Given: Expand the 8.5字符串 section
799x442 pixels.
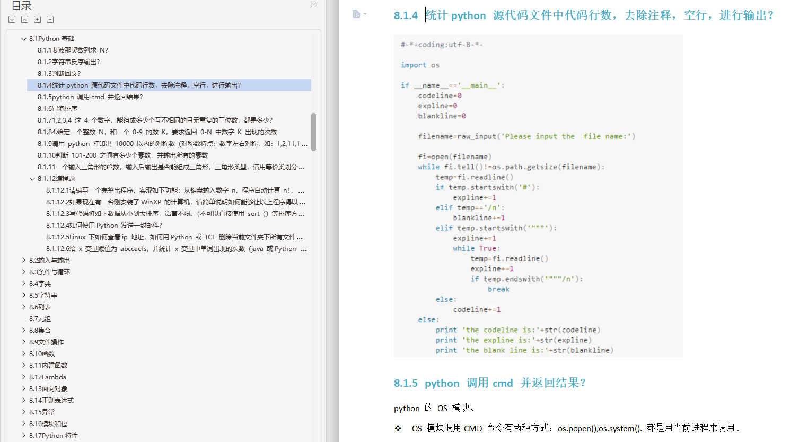Looking at the screenshot, I should pos(24,295).
